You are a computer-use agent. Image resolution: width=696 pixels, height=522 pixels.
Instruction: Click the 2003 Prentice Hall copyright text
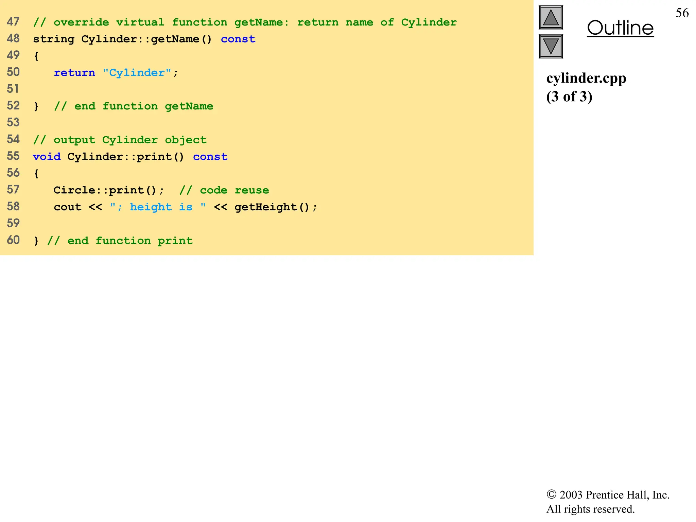click(608, 502)
